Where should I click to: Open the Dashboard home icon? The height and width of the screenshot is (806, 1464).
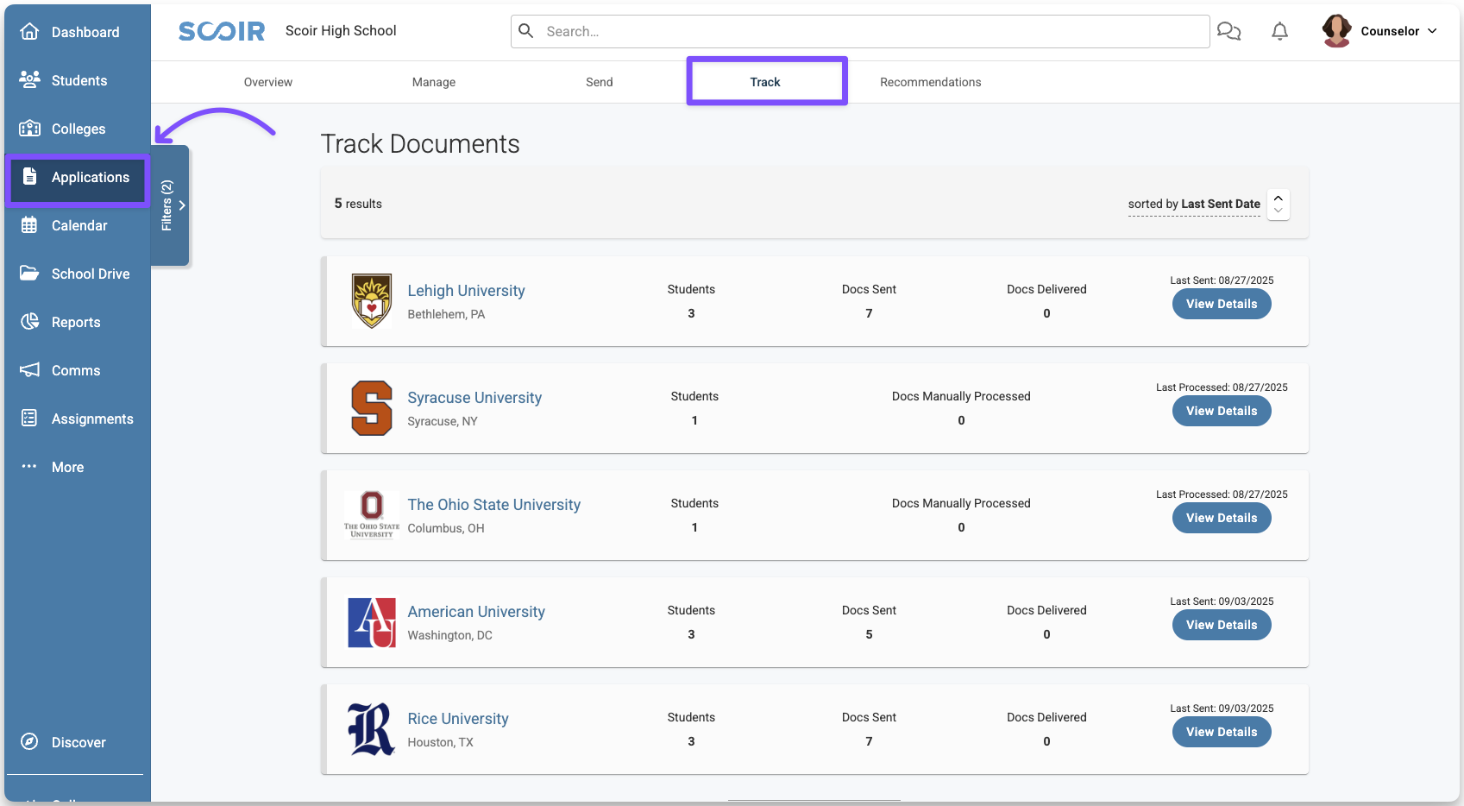pyautogui.click(x=29, y=32)
